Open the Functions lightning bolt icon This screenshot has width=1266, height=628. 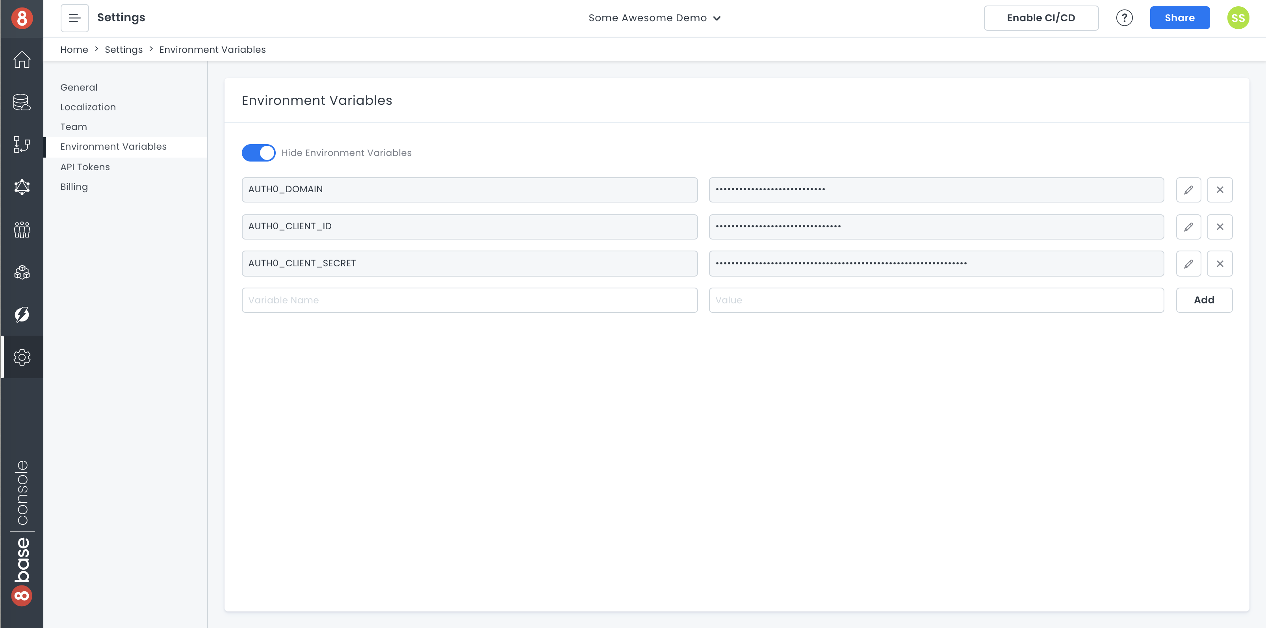[x=22, y=314]
